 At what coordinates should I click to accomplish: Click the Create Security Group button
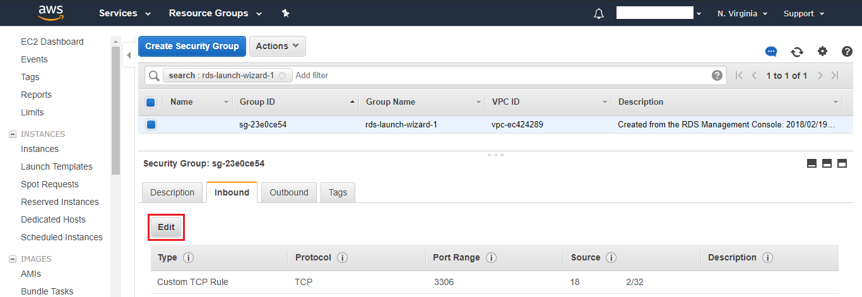coord(192,46)
